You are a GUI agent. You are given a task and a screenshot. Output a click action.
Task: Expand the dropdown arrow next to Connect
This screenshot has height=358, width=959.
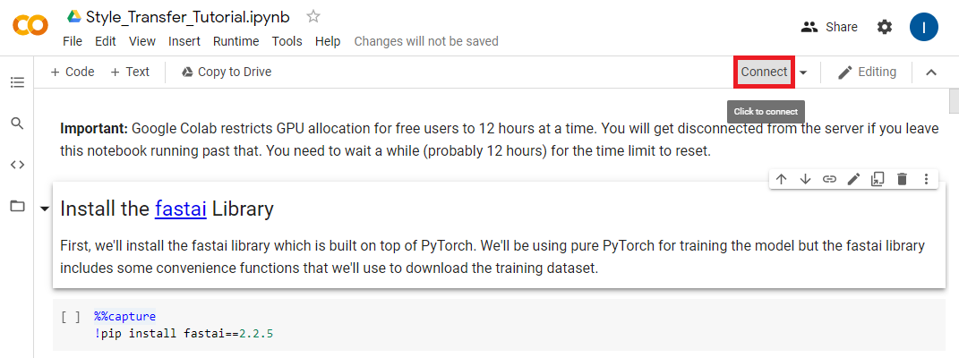pyautogui.click(x=803, y=72)
